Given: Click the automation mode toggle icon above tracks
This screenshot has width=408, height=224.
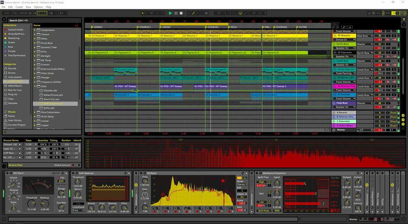Looking at the screenshot, I should pyautogui.click(x=344, y=27).
